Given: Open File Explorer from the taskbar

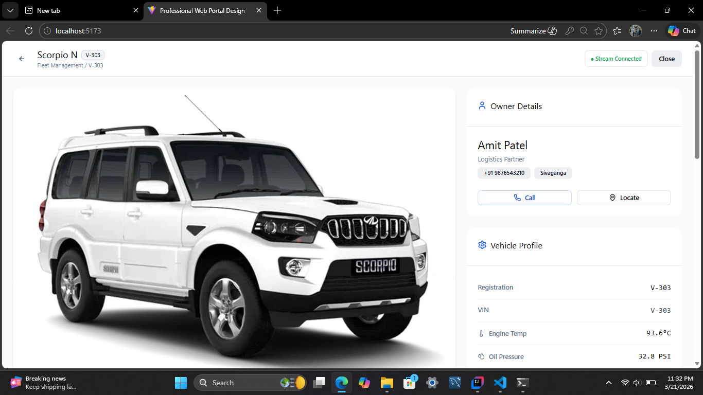Looking at the screenshot, I should [x=387, y=383].
